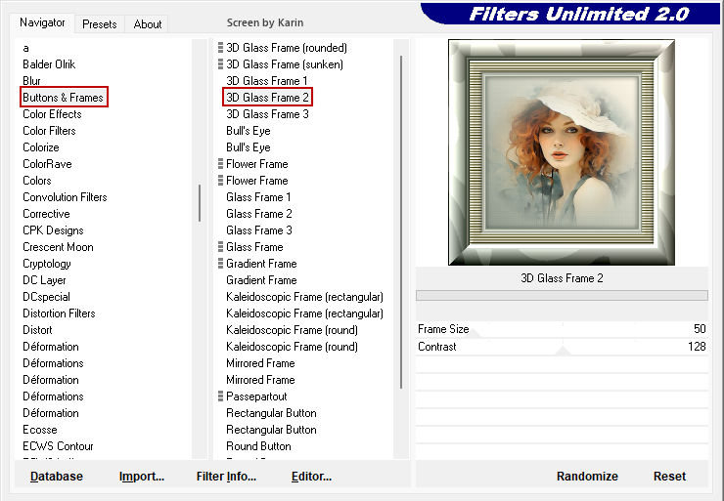The image size is (724, 501).
Task: Open Filter Info...
Action: [x=226, y=477]
